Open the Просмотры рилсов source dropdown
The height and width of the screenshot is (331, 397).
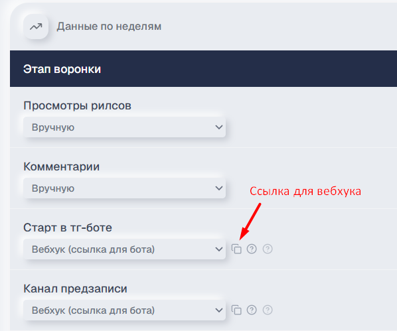pos(124,127)
